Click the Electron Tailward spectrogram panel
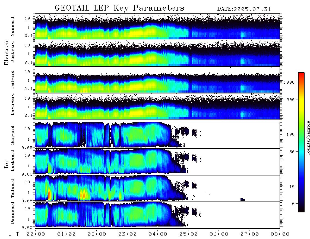This screenshot has height=239, width=310. coord(157,80)
